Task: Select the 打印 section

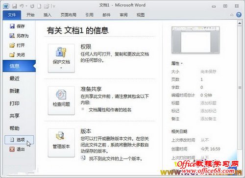Action: click(x=15, y=103)
